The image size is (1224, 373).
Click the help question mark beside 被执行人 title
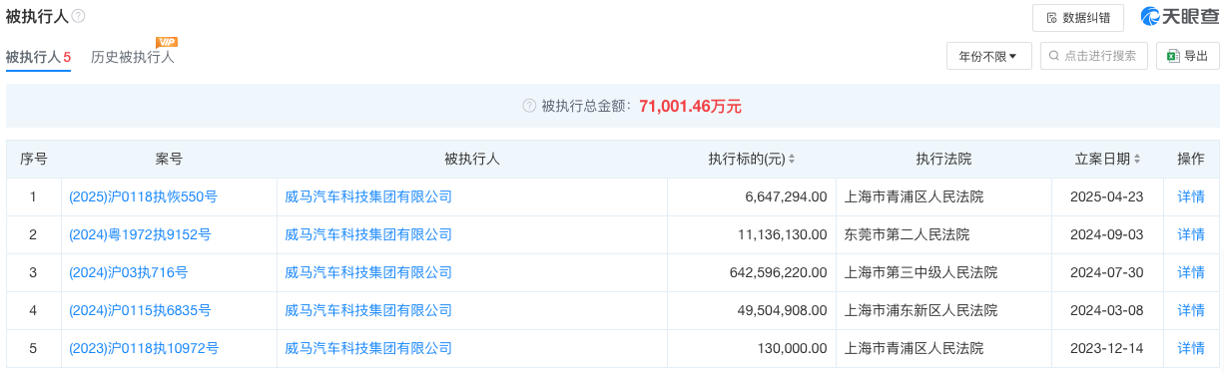click(78, 16)
